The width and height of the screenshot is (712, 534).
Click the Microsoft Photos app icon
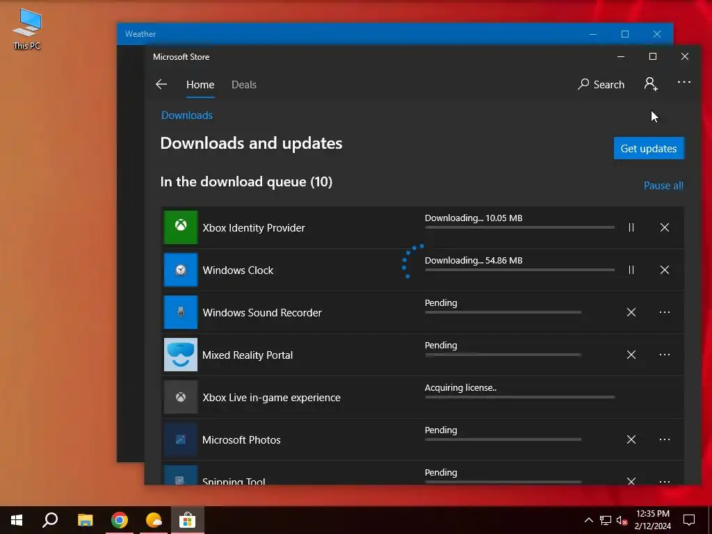[x=181, y=439]
